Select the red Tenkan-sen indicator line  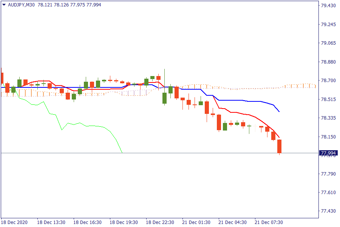click(x=242, y=113)
